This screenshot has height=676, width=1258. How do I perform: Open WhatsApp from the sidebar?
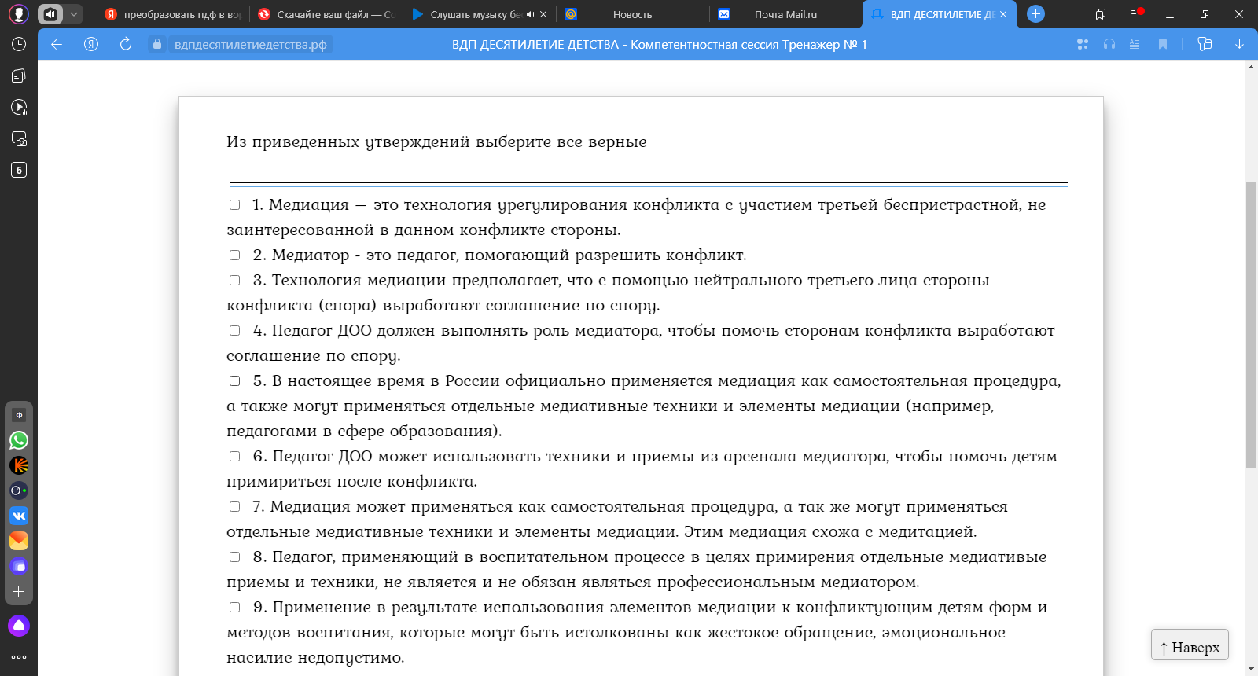pyautogui.click(x=19, y=440)
